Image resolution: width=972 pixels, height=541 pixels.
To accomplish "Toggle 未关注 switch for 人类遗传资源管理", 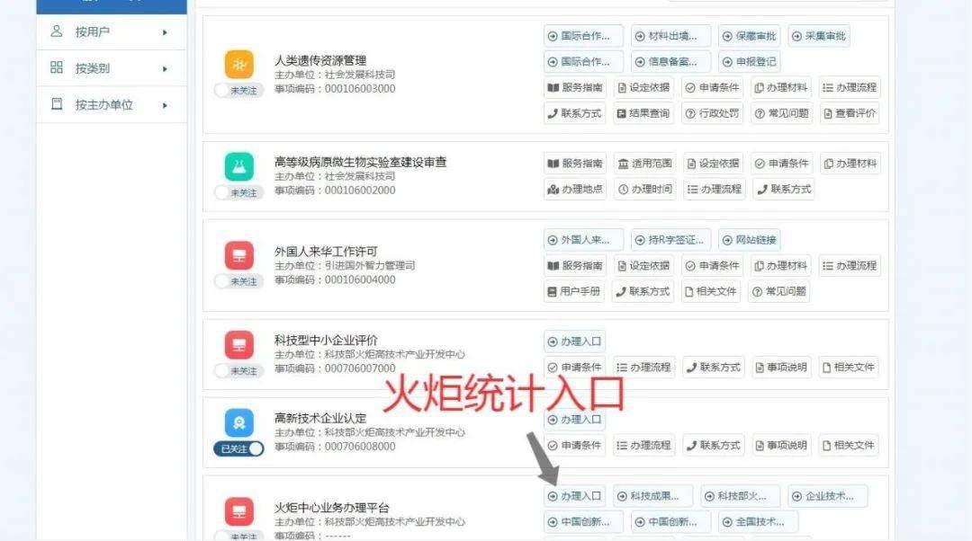I will coord(238,91).
